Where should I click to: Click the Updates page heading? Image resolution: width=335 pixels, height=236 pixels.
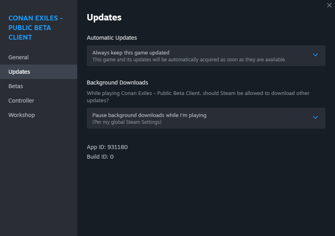(104, 18)
